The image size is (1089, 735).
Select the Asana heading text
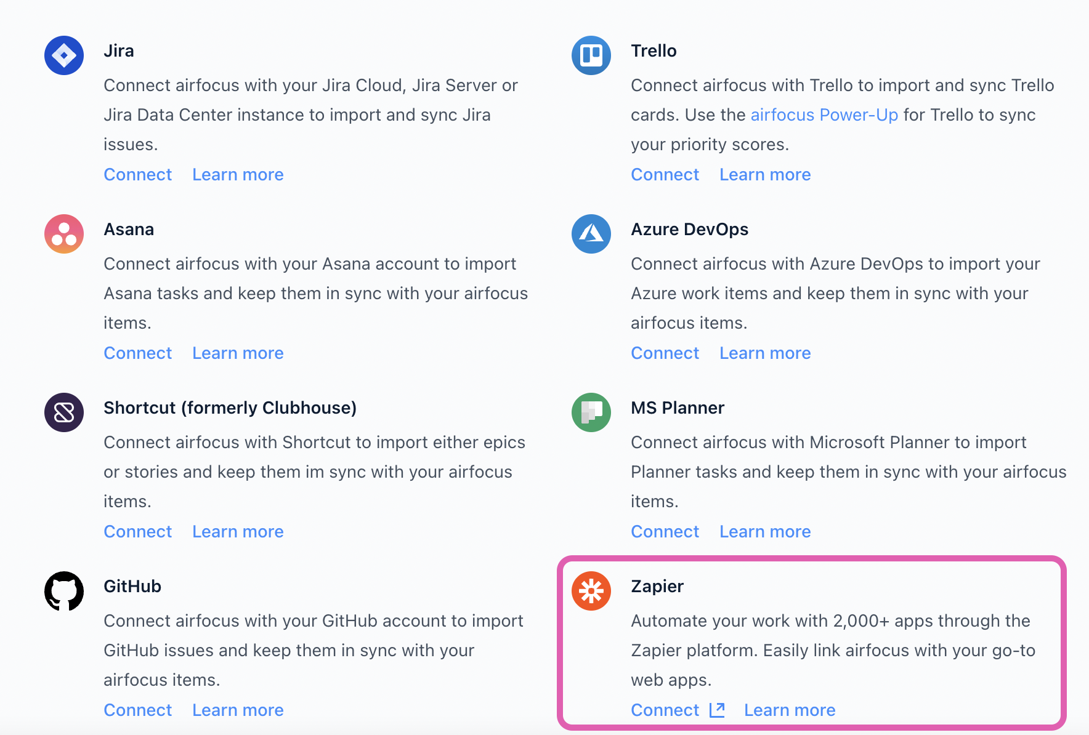coord(129,230)
